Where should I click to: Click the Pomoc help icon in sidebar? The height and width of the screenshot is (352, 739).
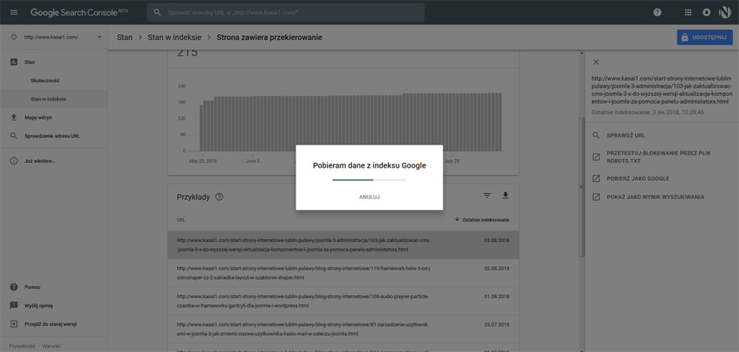pos(14,287)
